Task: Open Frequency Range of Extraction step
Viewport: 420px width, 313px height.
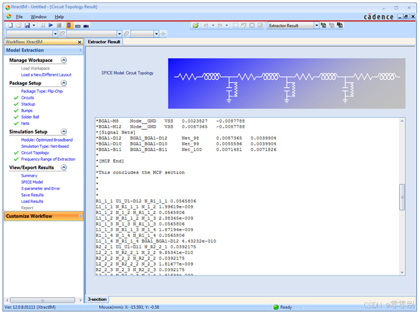Action: [48, 159]
